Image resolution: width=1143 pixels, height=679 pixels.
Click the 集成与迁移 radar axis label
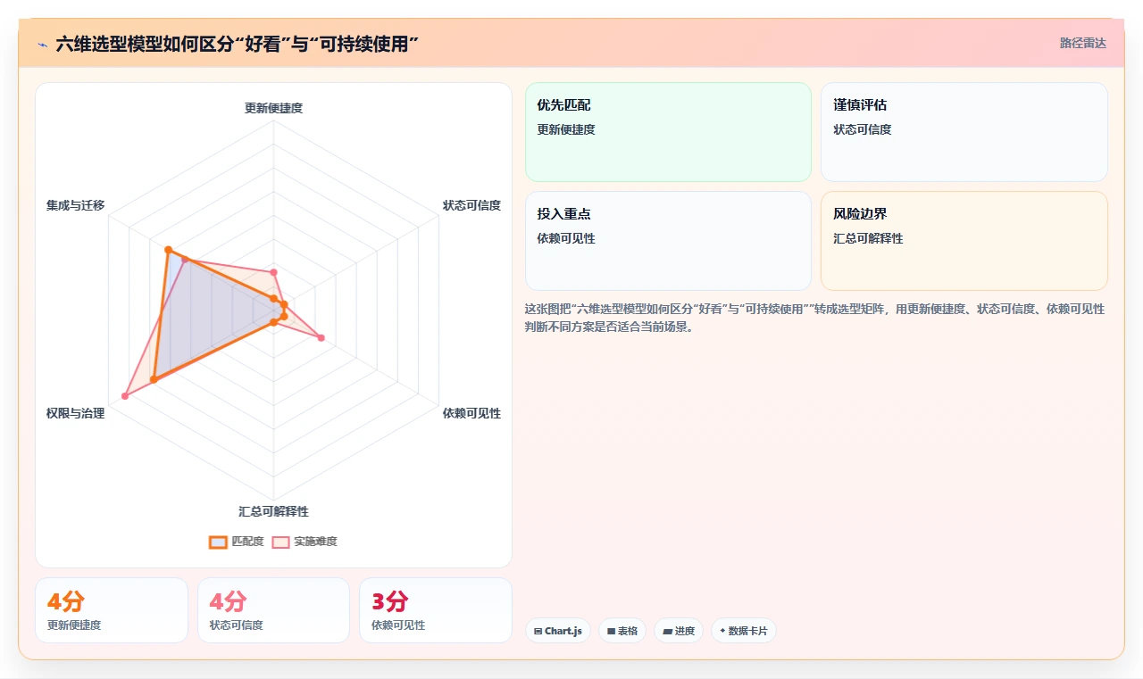point(75,205)
